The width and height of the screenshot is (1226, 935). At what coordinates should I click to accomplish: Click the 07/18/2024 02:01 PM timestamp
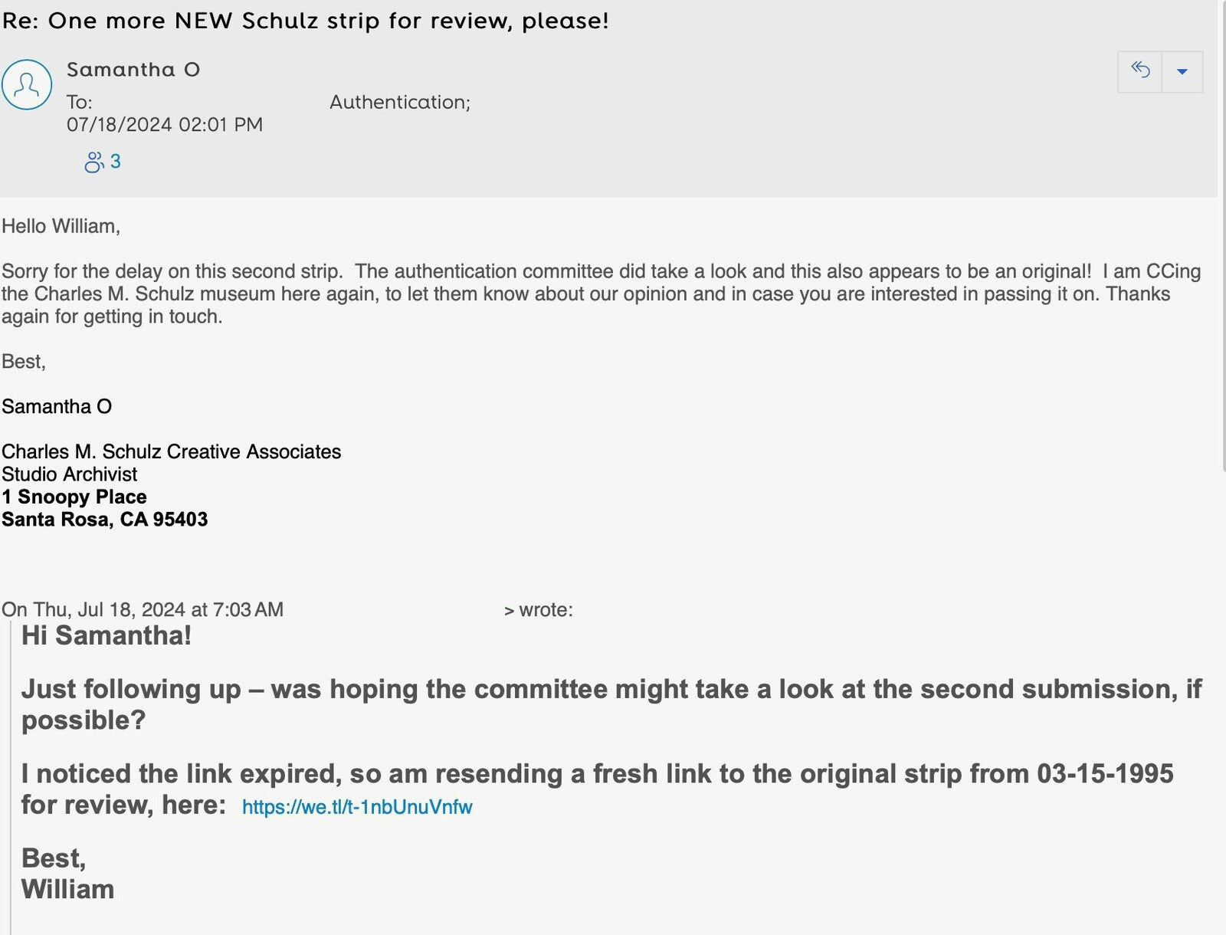point(164,125)
